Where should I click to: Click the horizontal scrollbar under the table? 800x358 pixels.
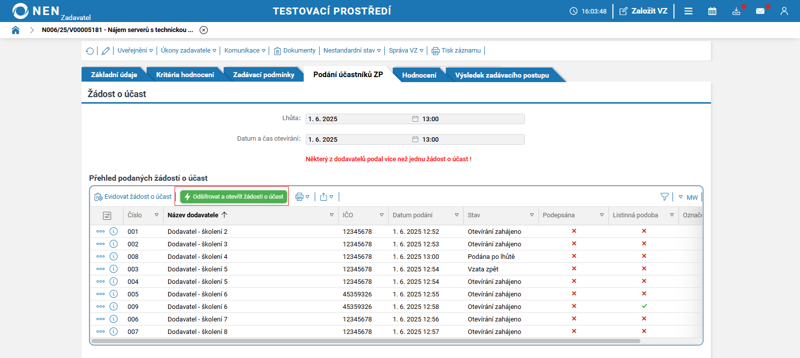(365, 341)
